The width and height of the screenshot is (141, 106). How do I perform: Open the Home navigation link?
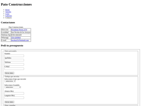pyautogui.click(x=7, y=10)
